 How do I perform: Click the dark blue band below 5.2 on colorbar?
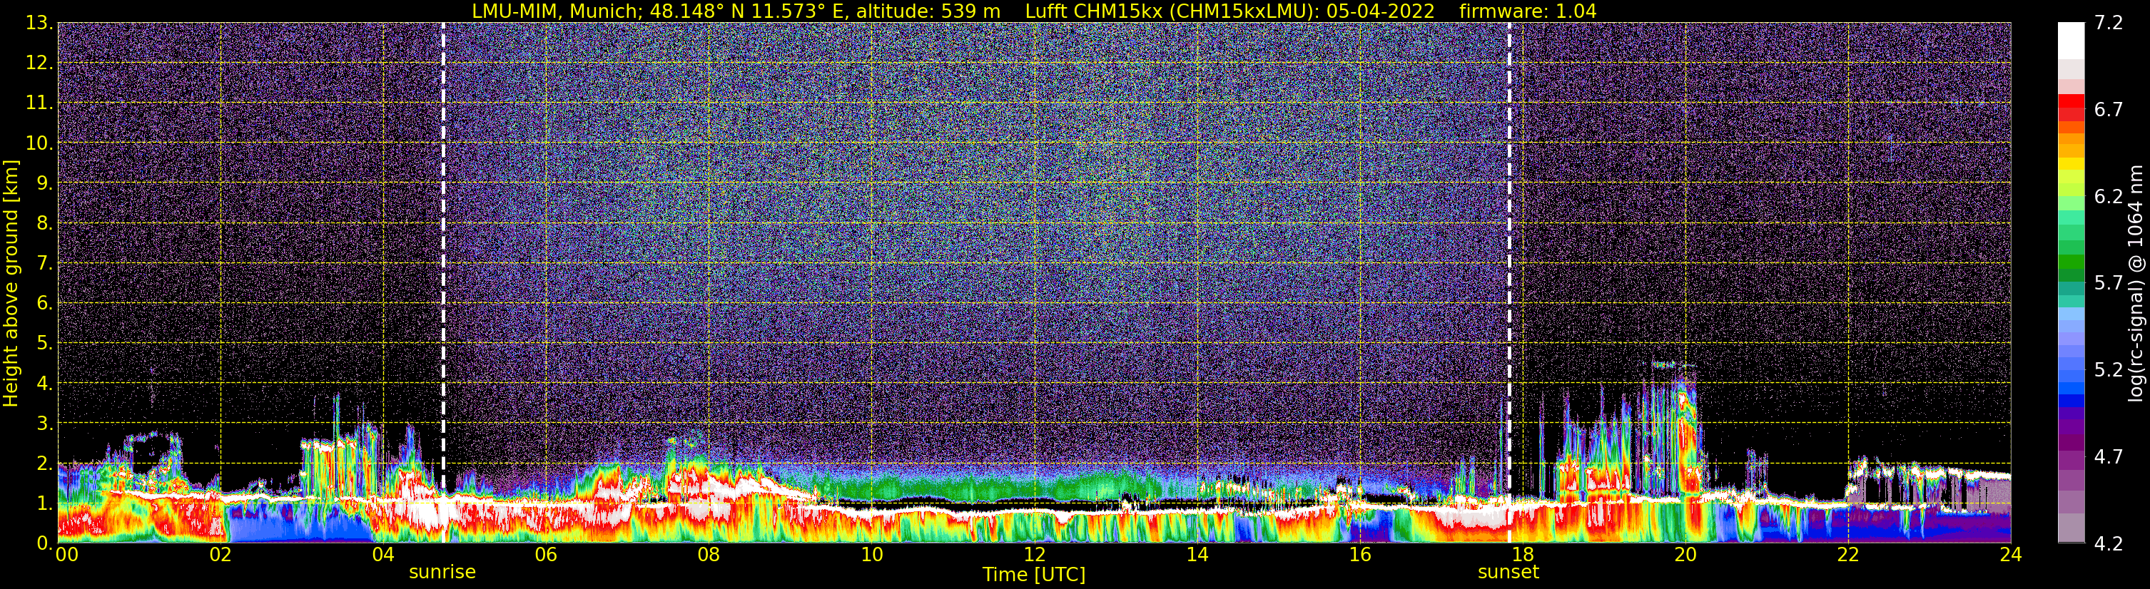tap(2071, 401)
